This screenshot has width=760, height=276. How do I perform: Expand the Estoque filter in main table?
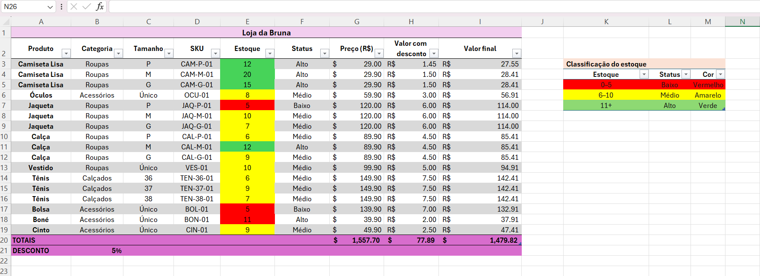pyautogui.click(x=270, y=54)
